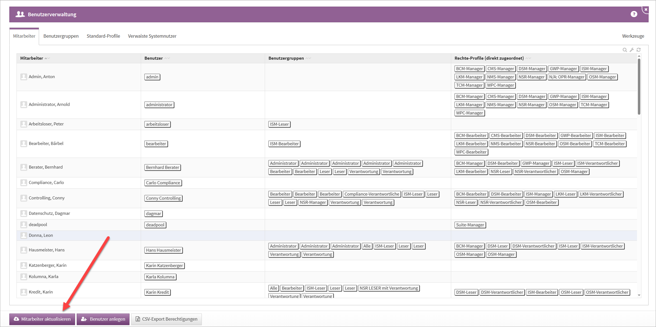
Task: Sort by the Benutzer column header
Action: coord(154,58)
